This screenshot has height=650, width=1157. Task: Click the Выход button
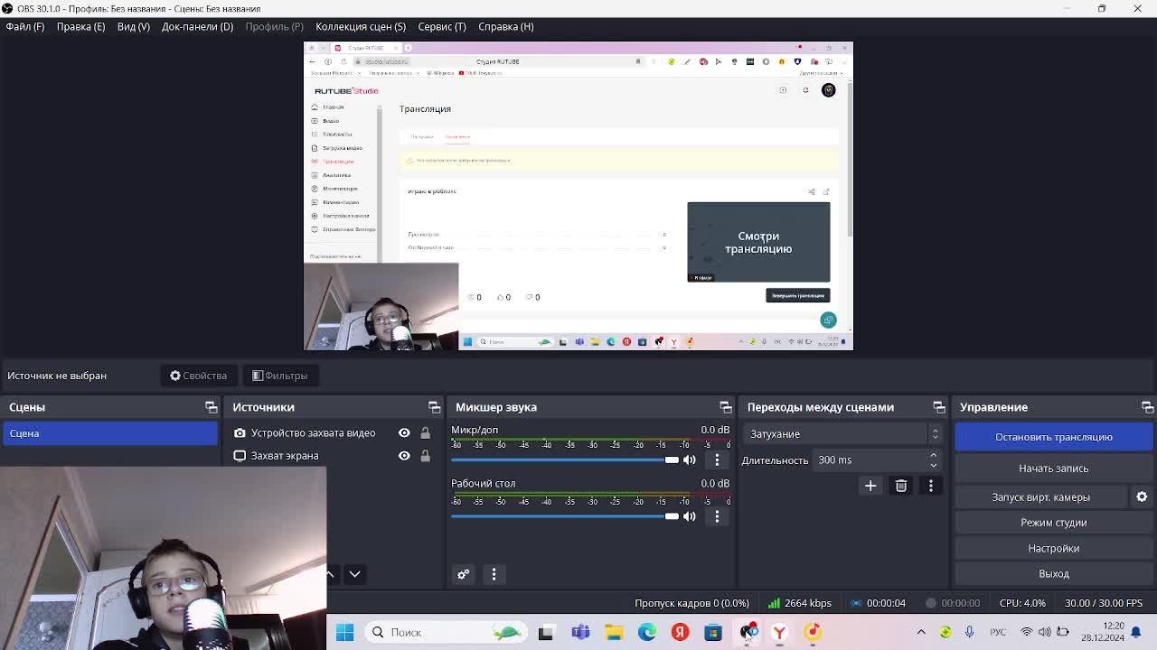click(x=1054, y=573)
